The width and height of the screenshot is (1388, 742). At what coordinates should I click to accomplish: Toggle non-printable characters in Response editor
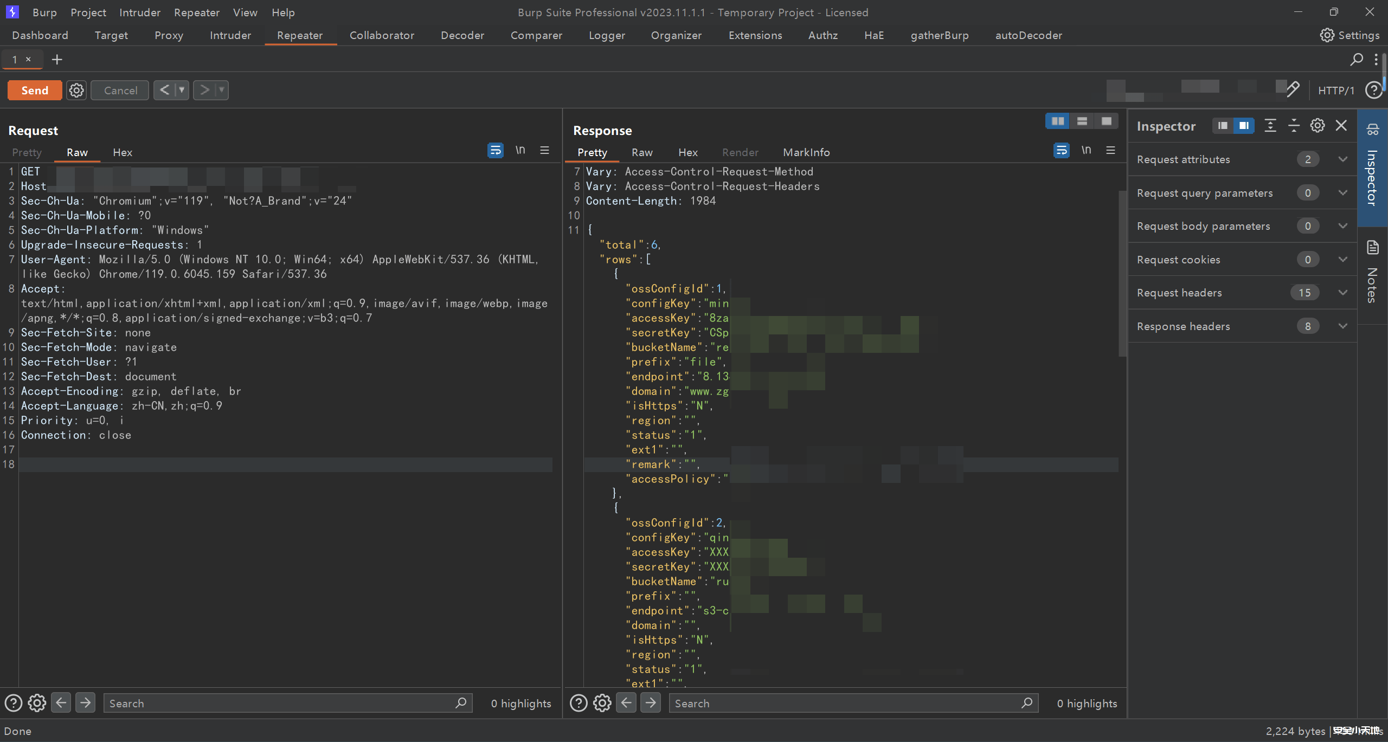pos(1086,150)
